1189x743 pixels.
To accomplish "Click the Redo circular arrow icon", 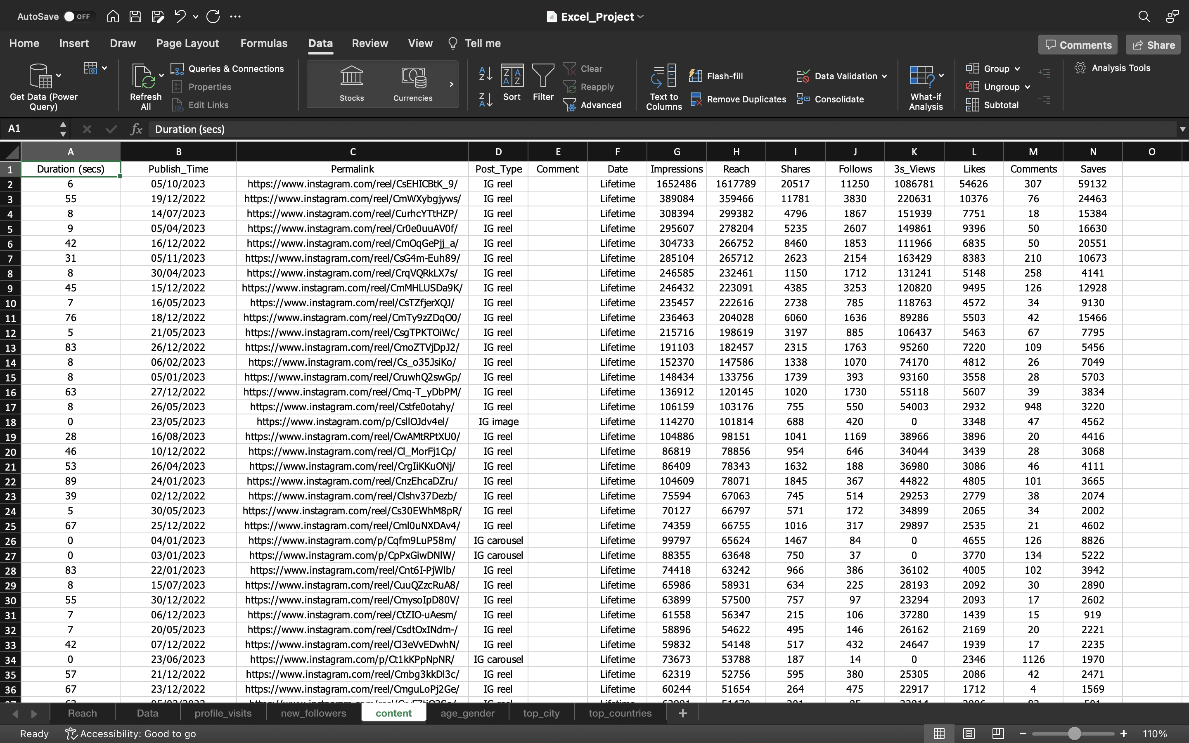I will [213, 17].
